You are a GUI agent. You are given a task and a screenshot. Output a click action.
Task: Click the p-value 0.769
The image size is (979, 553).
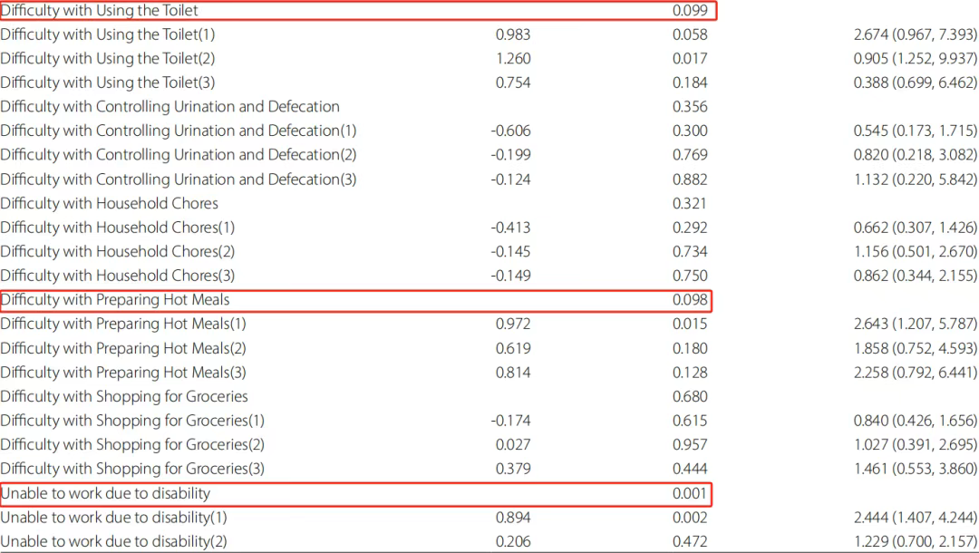tap(690, 155)
